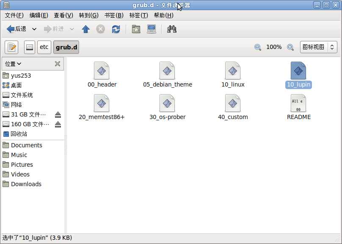The image size is (342, 244).
Task: Select the 10_linux file icon
Action: [x=233, y=71]
